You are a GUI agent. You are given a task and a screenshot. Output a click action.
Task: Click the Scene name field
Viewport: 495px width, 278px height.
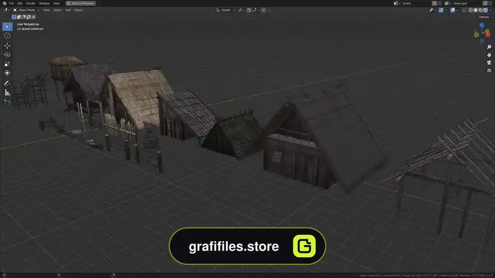[416, 3]
